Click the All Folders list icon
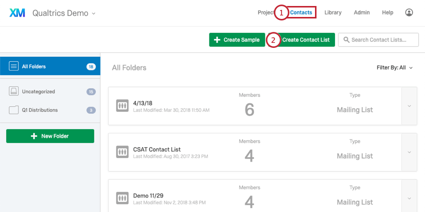 click(14, 66)
